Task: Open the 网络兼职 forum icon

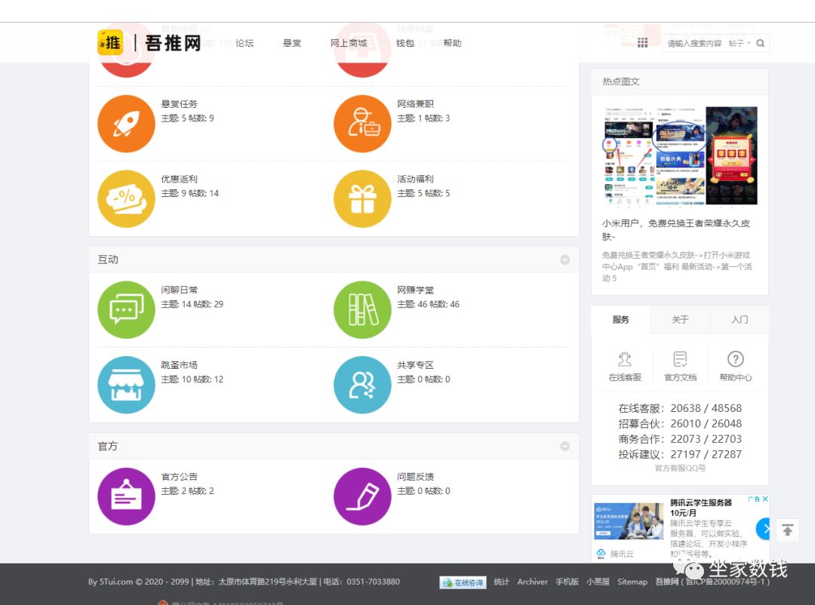Action: 362,124
